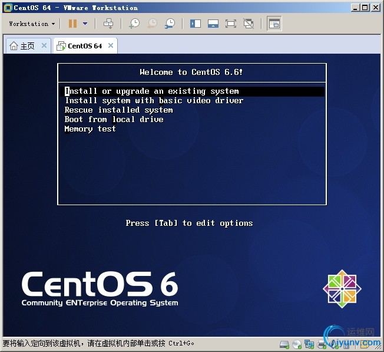Switch to full screen mode
Viewport: 384px width, 352px height.
coord(231,24)
